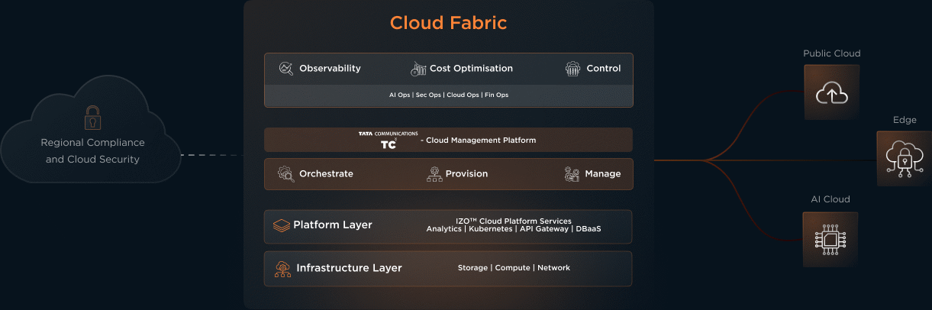Image resolution: width=932 pixels, height=310 pixels.
Task: Click the Control icon
Action: tap(572, 69)
